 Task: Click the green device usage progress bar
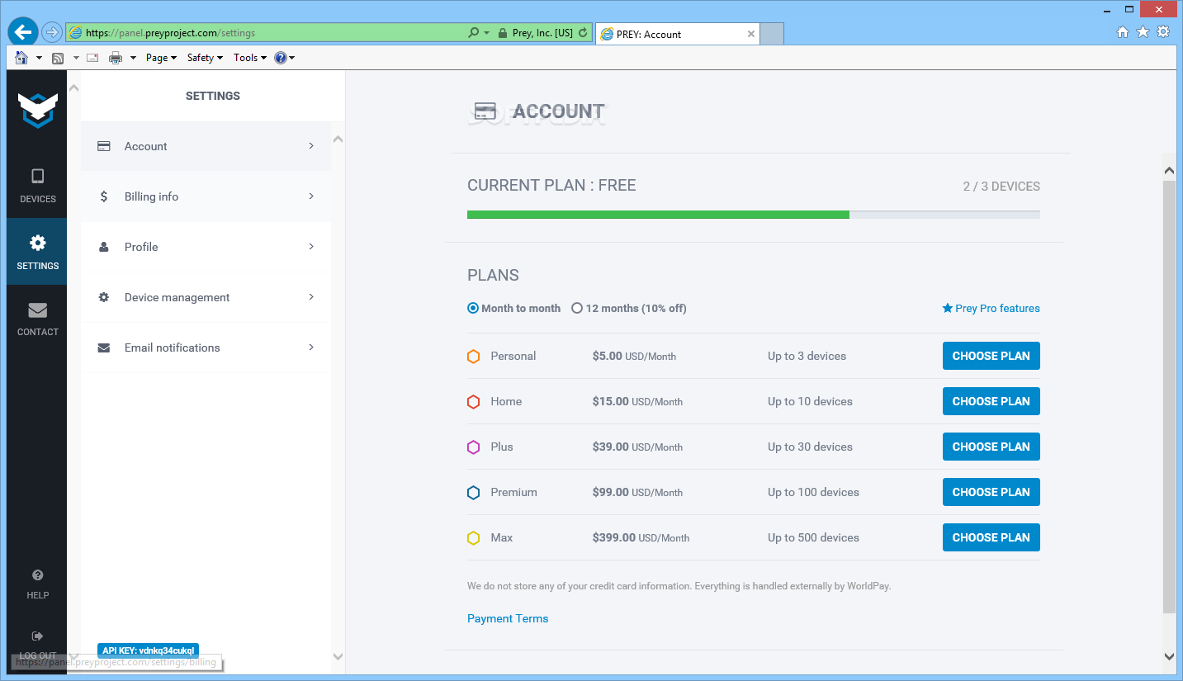658,215
